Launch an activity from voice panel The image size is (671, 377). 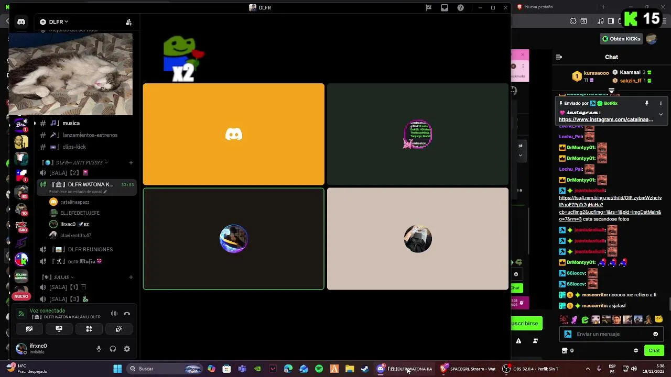click(x=89, y=329)
